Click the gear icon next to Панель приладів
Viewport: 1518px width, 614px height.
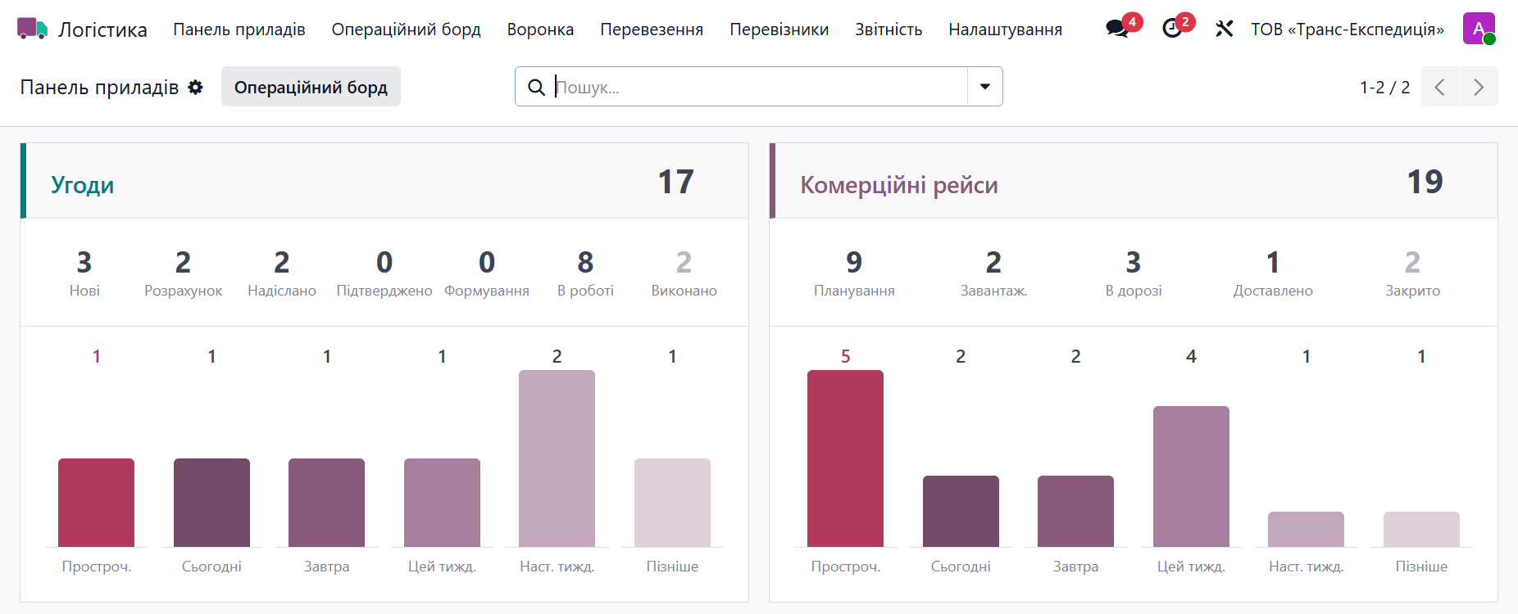(195, 87)
